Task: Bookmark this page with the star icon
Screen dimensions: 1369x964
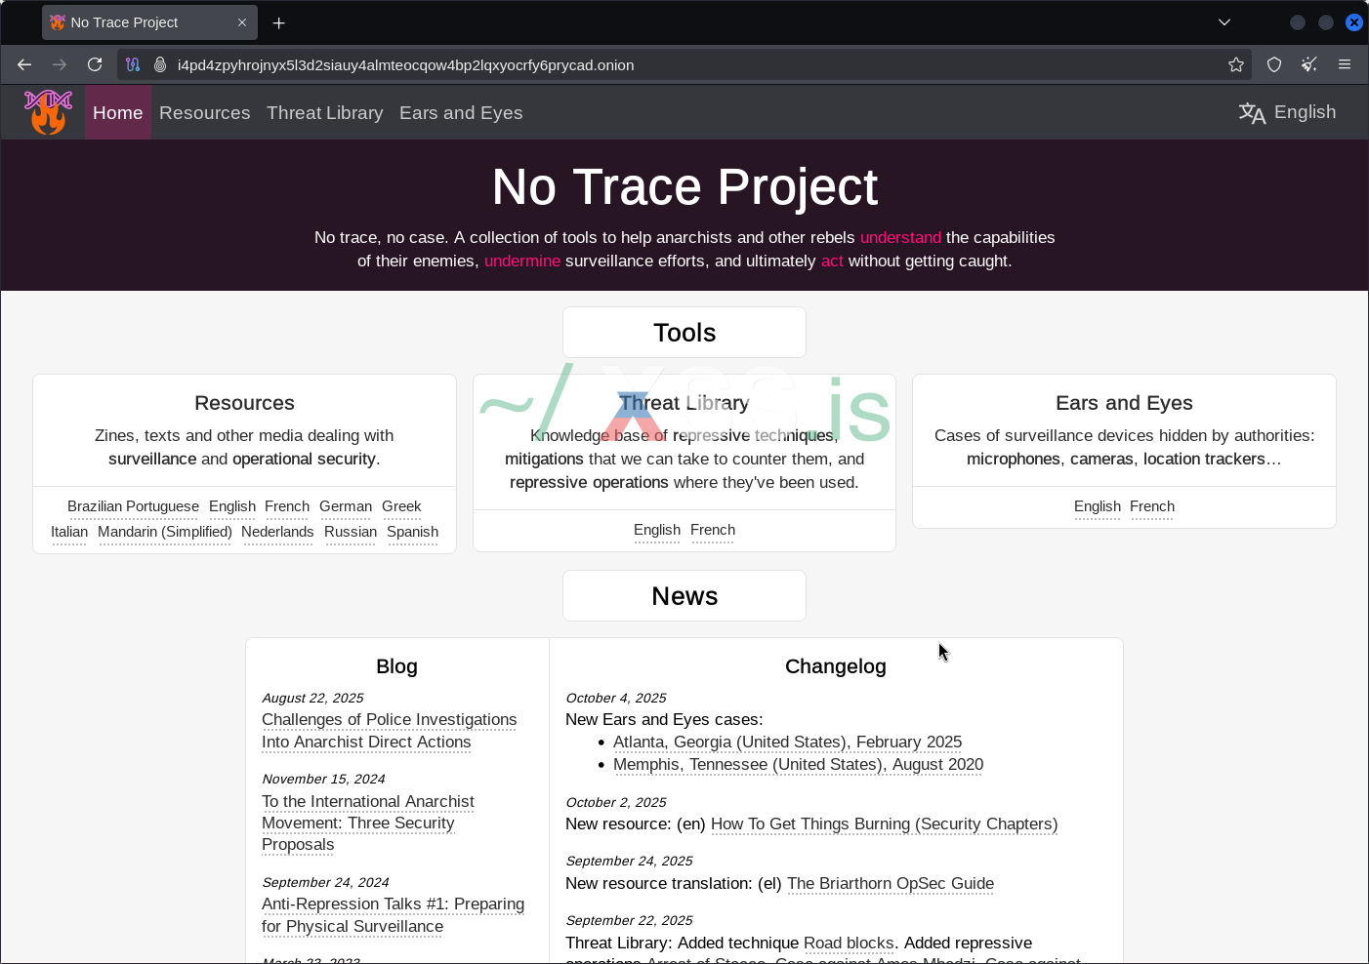Action: tap(1236, 64)
